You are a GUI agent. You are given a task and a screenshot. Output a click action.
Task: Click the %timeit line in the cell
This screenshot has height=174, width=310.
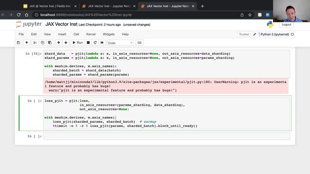coord(125,126)
